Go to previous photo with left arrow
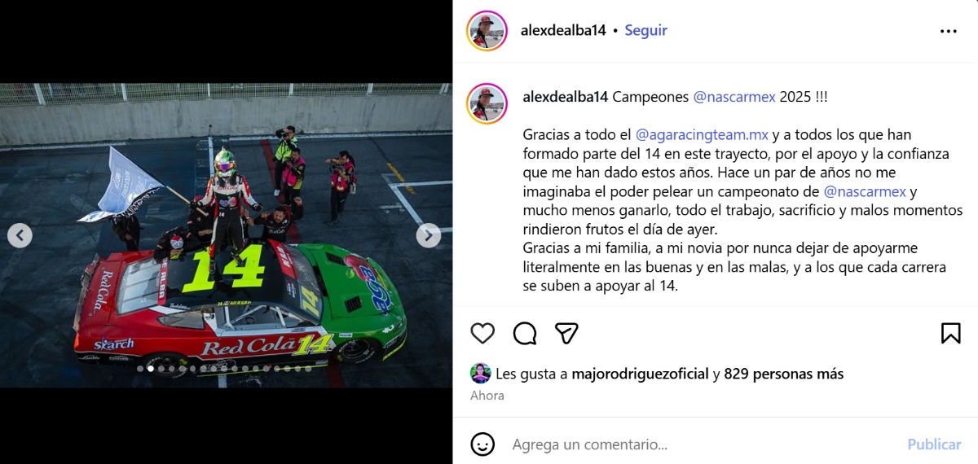 pyautogui.click(x=20, y=235)
